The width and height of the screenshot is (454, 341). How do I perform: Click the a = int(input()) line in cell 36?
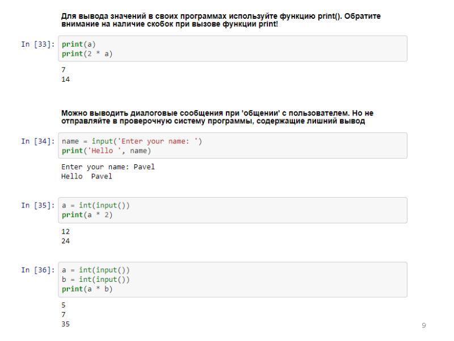point(95,270)
